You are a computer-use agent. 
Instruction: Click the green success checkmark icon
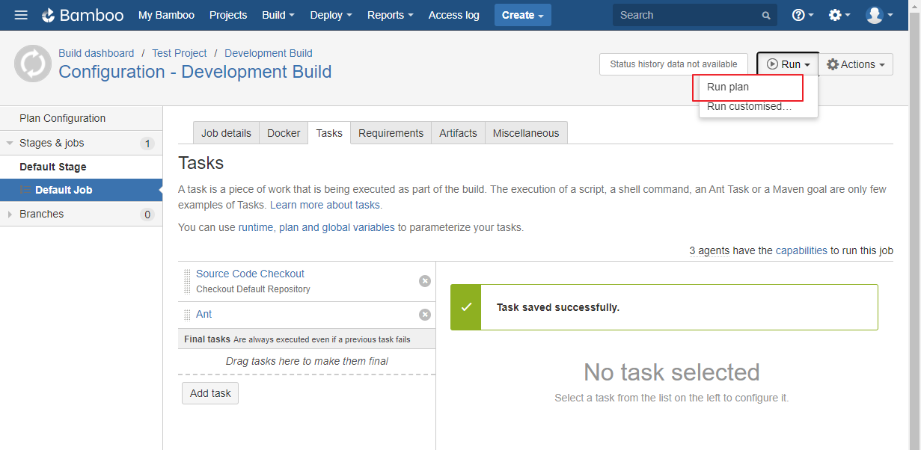(x=466, y=307)
